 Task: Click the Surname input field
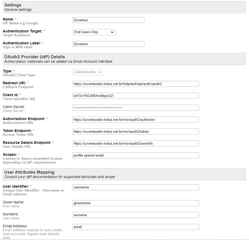pyautogui.click(x=135, y=215)
